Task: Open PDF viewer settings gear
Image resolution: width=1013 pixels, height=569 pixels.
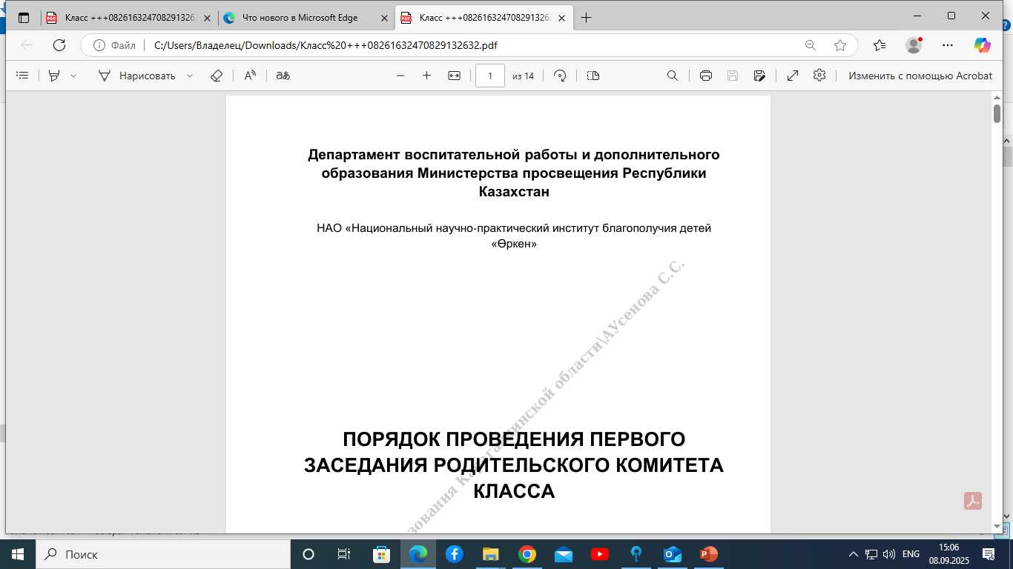Action: [x=818, y=75]
